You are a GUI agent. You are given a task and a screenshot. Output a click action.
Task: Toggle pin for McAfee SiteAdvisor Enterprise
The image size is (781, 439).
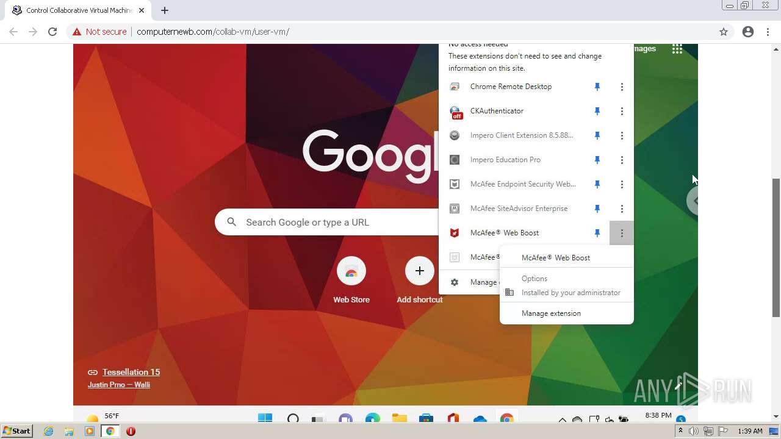(x=597, y=209)
